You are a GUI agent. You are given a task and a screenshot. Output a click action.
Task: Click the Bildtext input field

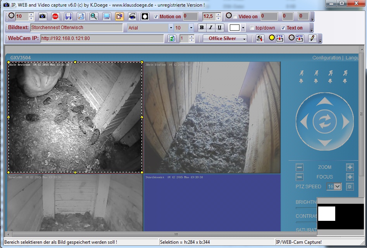coord(76,28)
